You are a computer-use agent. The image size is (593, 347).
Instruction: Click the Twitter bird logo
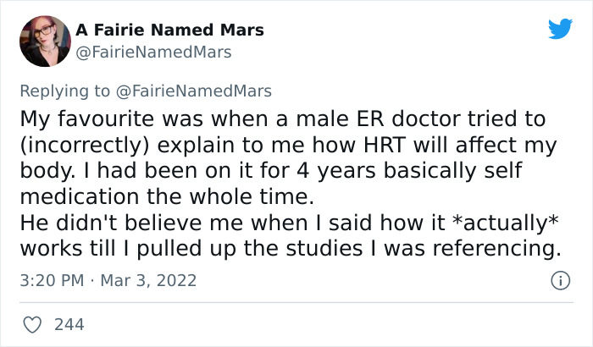point(560,30)
